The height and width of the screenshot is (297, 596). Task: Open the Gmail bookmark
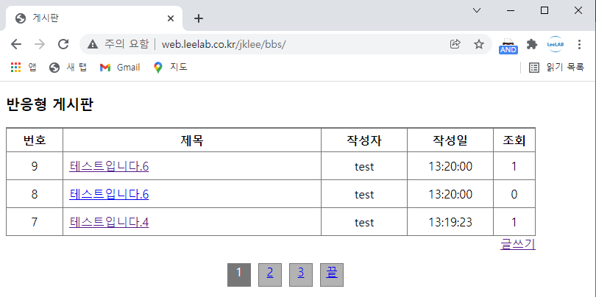(120, 68)
